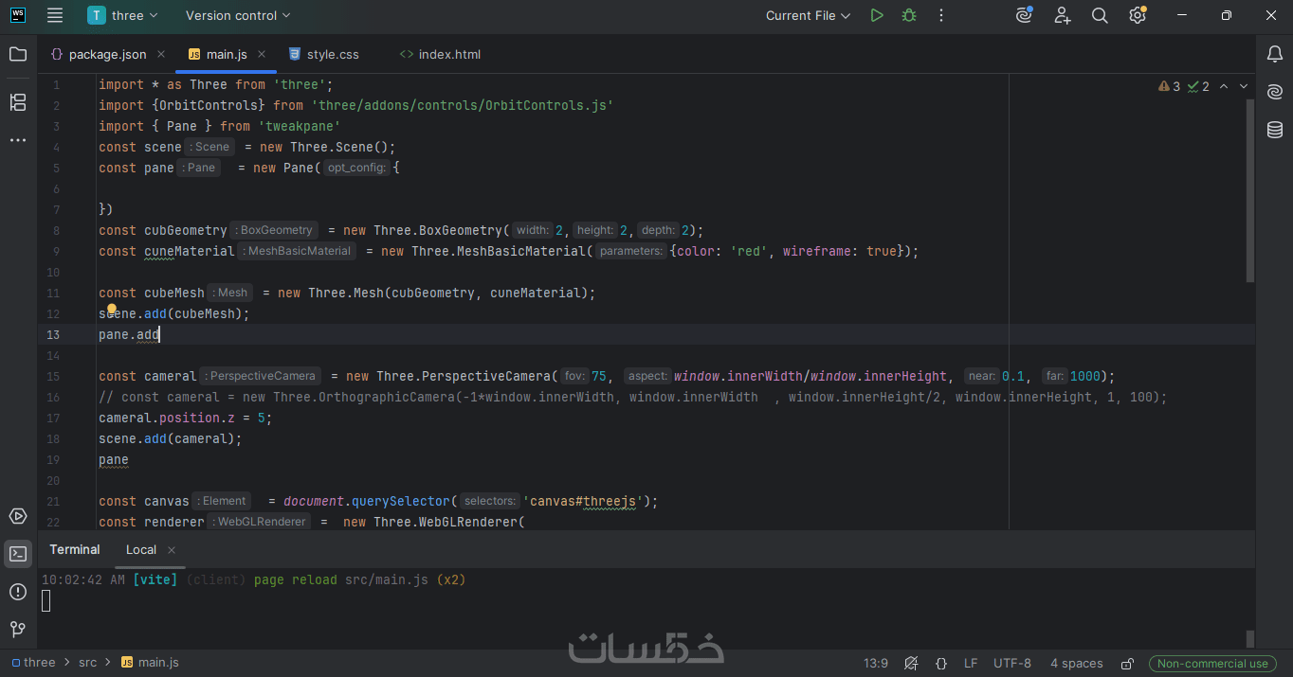Open the Problems tool window icon
The height and width of the screenshot is (677, 1293).
click(x=18, y=592)
